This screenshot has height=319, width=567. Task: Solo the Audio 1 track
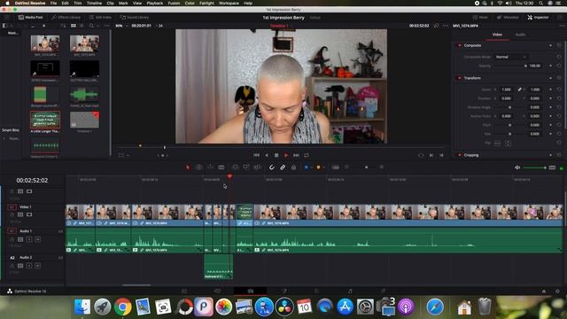[x=29, y=239]
